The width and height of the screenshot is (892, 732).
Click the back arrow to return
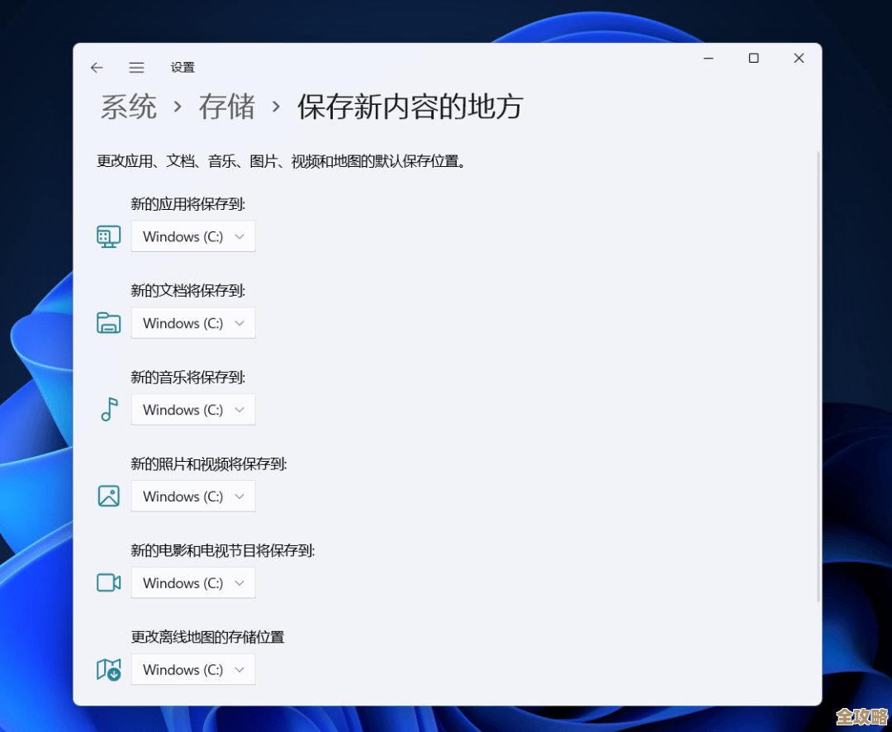[x=97, y=67]
